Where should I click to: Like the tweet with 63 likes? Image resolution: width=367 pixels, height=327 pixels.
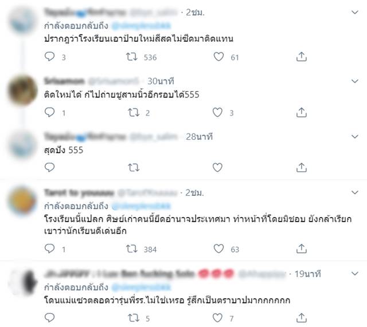218,249
